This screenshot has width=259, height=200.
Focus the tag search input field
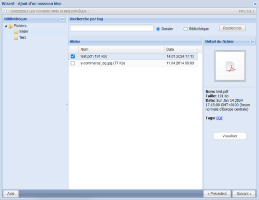(112, 28)
